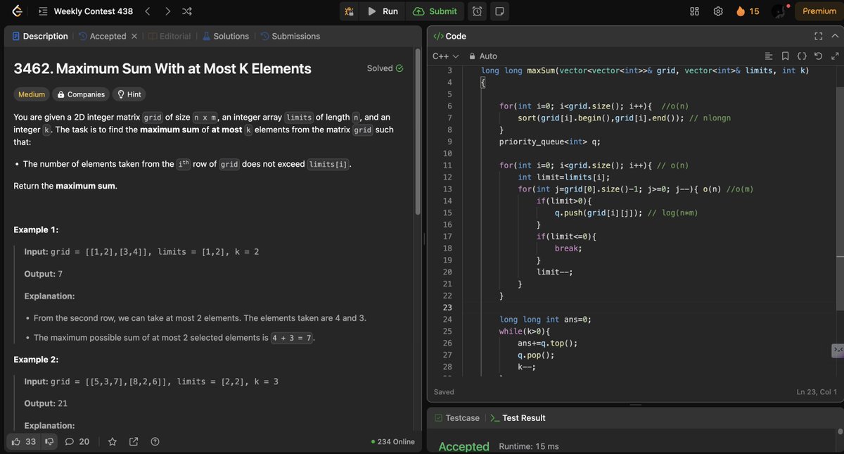
Task: Select the Test Result tab
Action: click(518, 418)
